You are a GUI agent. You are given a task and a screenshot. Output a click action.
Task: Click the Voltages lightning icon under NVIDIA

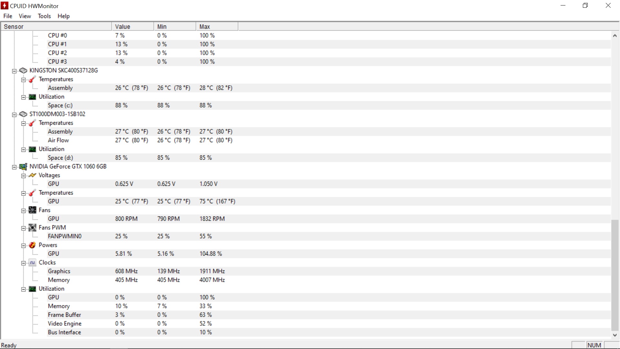click(32, 175)
